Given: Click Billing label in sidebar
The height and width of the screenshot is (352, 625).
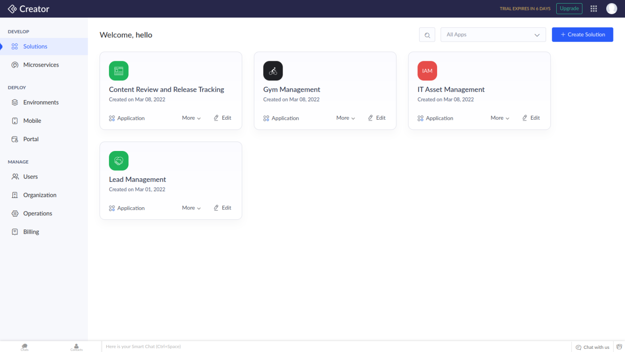Looking at the screenshot, I should point(31,232).
